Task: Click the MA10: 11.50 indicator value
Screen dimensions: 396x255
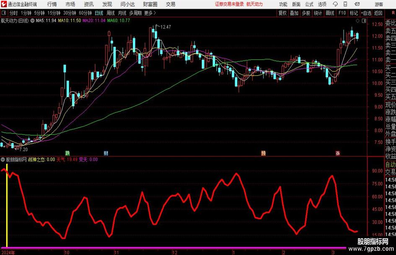Action: (x=70, y=21)
